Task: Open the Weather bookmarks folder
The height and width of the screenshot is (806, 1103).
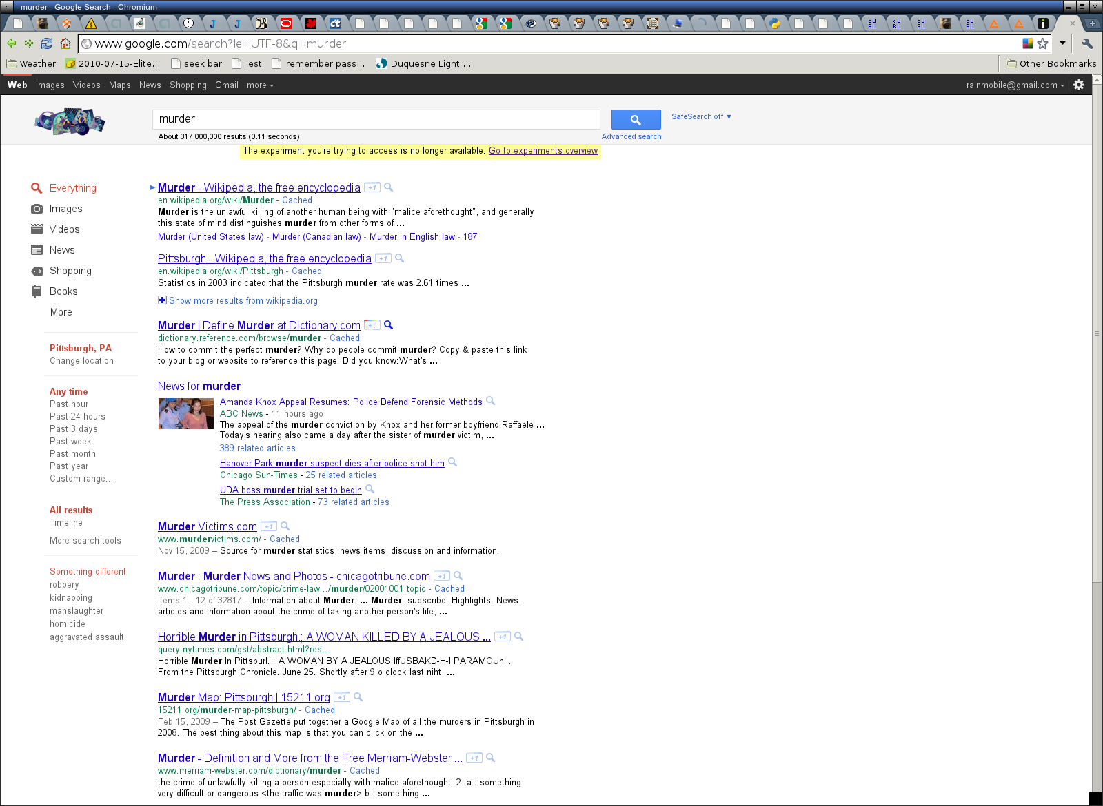Action: [x=31, y=63]
